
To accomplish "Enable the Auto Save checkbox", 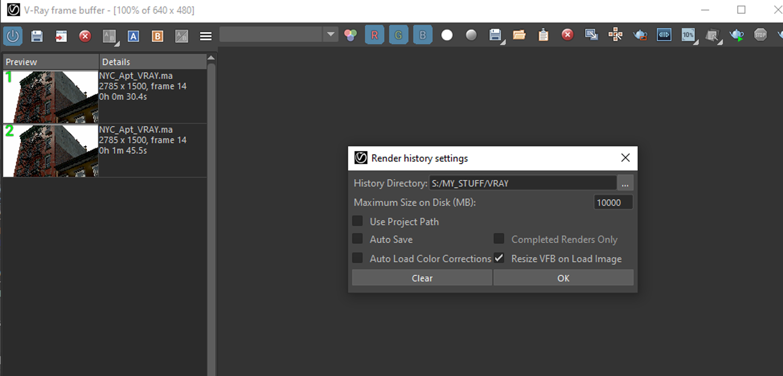I will point(357,238).
